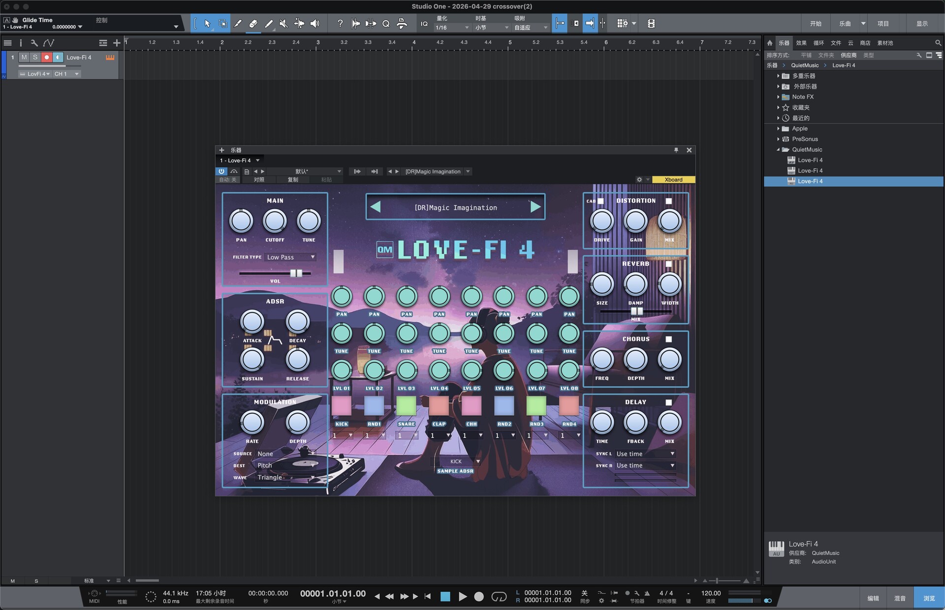Enable the Distortion effect checkbox
Image resolution: width=945 pixels, height=610 pixels.
tap(668, 201)
